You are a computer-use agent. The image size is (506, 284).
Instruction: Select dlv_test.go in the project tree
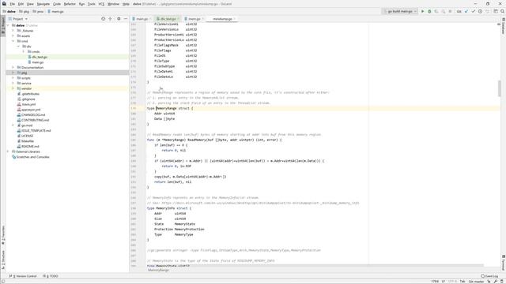point(40,57)
